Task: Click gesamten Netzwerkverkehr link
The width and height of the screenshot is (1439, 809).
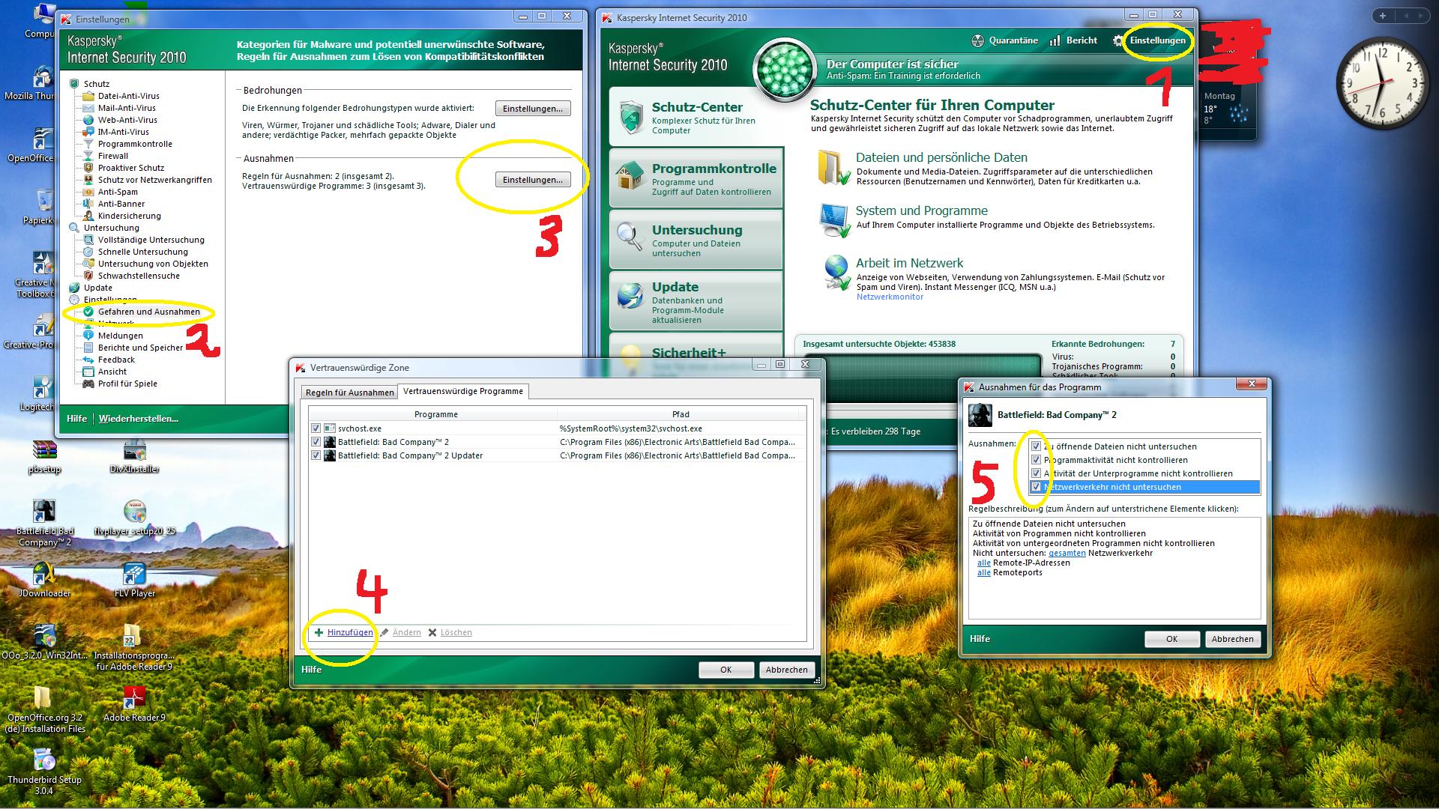Action: 1067,553
